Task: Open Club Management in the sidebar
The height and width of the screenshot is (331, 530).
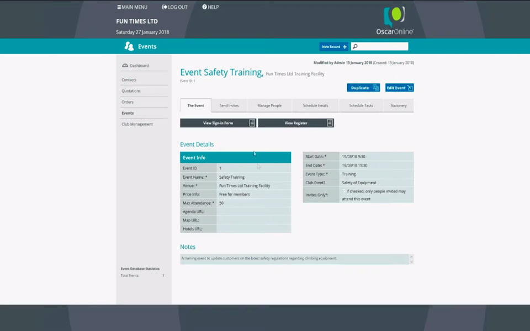Action: pos(137,124)
